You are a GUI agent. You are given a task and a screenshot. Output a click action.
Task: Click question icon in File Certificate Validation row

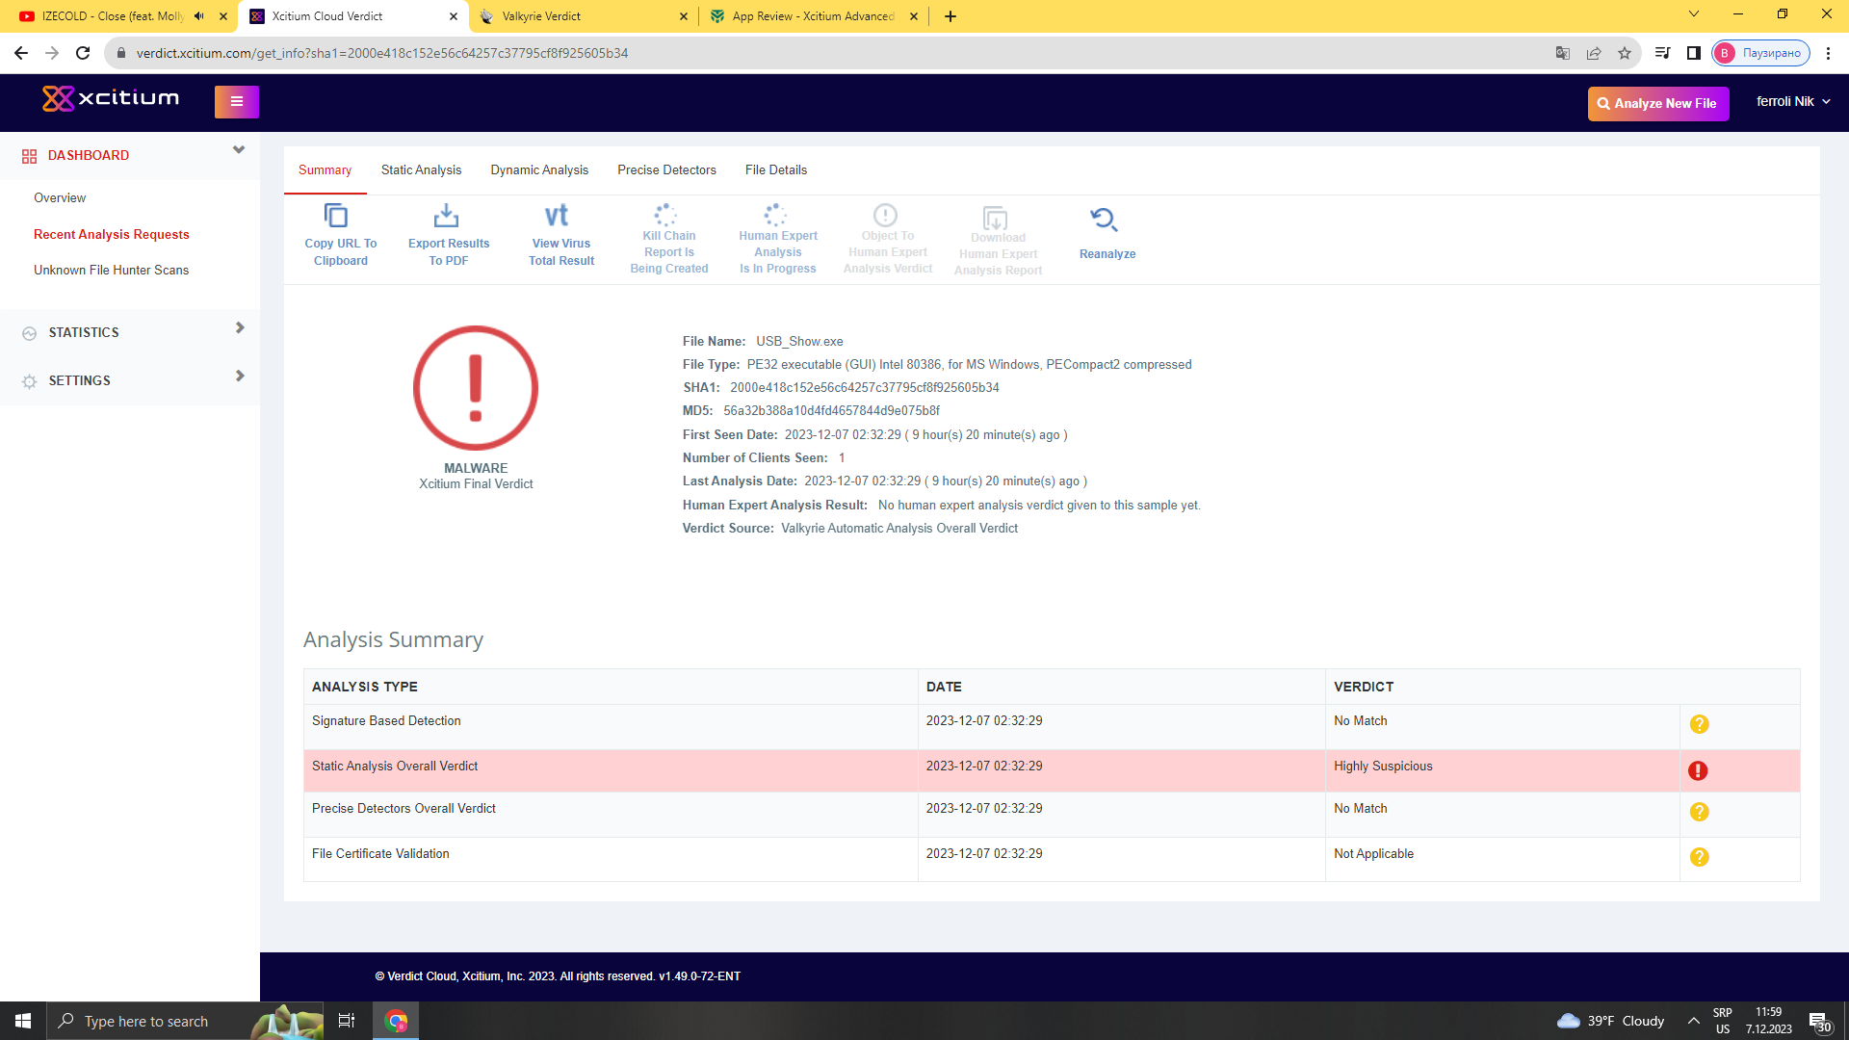1699,857
